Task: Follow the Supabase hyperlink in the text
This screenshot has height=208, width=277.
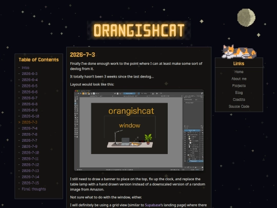Action: (153, 205)
